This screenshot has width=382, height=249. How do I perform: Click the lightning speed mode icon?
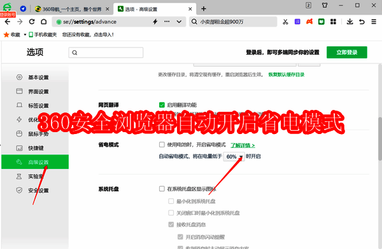155,22
